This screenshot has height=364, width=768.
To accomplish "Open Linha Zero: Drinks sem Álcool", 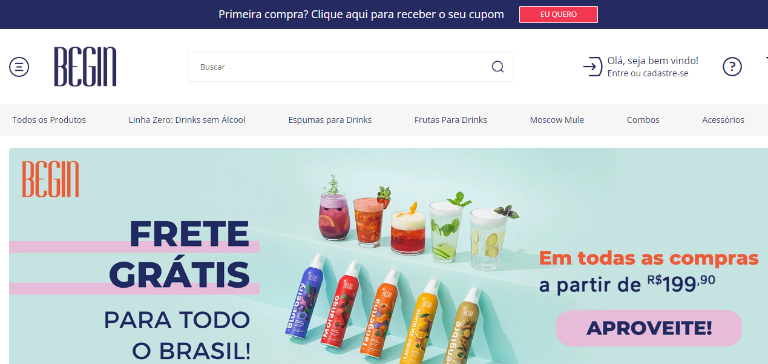I will pyautogui.click(x=187, y=120).
